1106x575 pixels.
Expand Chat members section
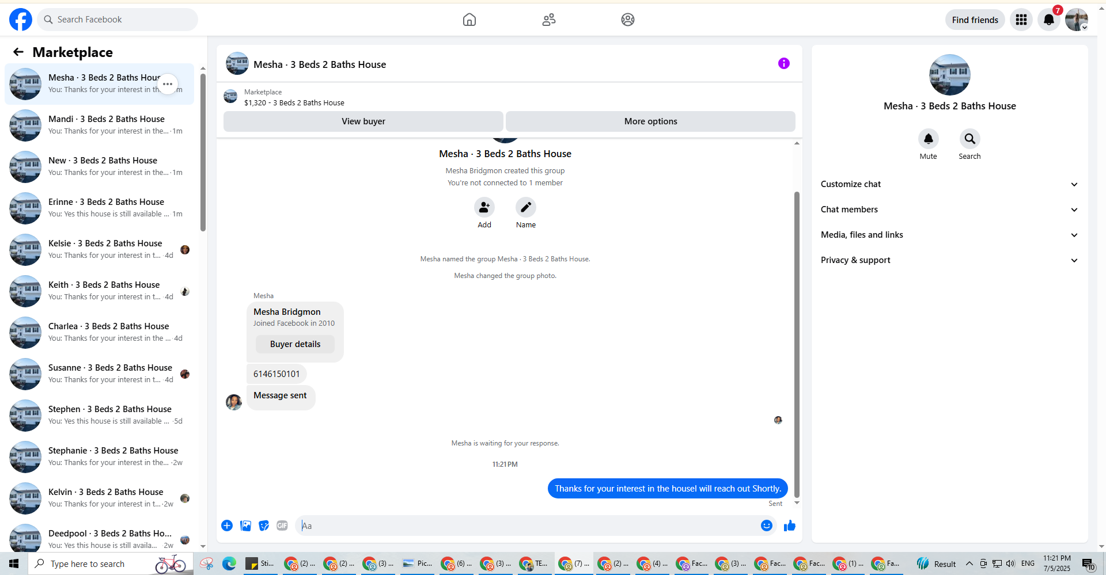[x=950, y=210]
